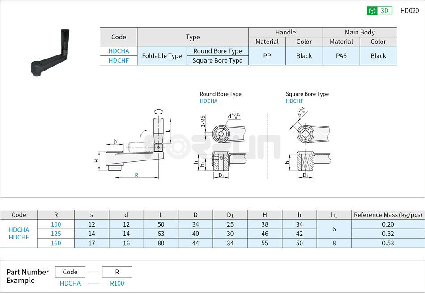425x294 pixels.
Task: Expand the Main Body column header group
Action: point(359,32)
